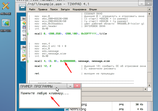Click the editor scrollbar down arrow
Image resolution: width=158 pixels, height=111 pixels.
(x=149, y=85)
